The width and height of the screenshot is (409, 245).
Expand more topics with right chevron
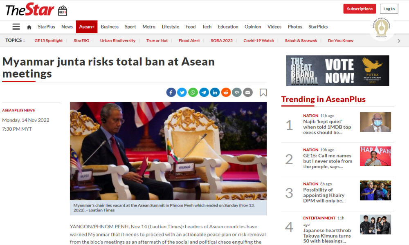click(399, 41)
